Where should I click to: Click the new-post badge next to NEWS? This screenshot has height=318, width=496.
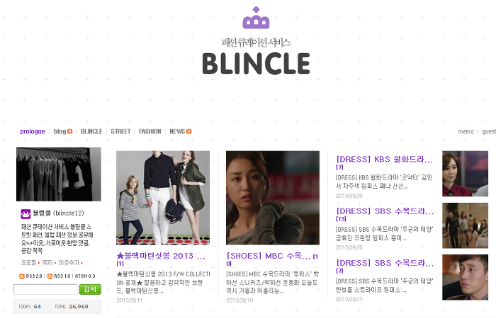point(189,131)
